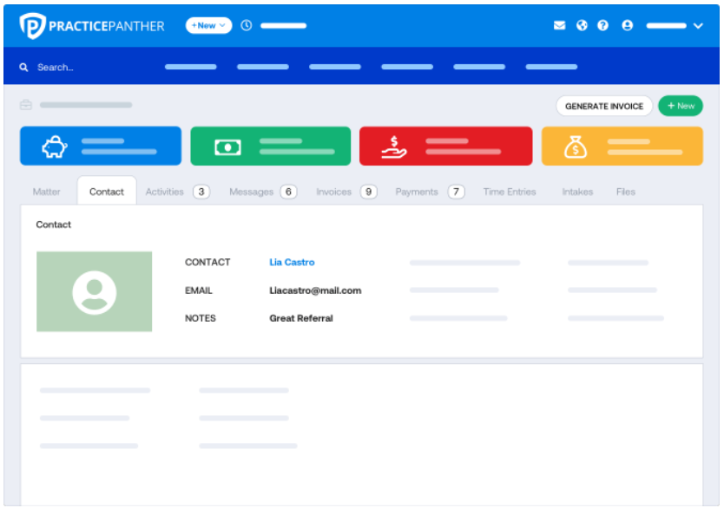Click the timer clock icon in header
This screenshot has height=508, width=724.
point(246,25)
